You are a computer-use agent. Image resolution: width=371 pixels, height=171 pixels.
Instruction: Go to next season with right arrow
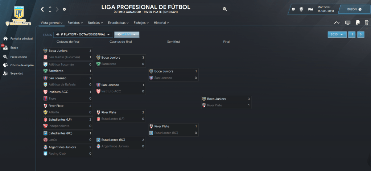[x=360, y=34]
